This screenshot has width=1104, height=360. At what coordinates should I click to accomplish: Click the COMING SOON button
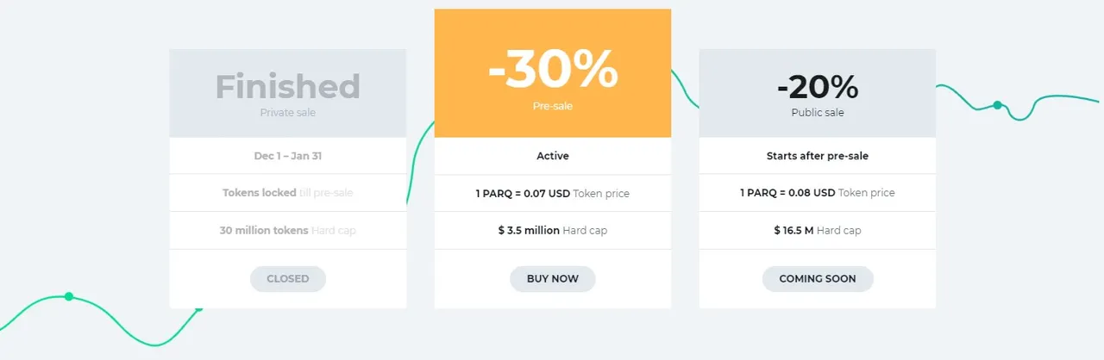click(818, 279)
